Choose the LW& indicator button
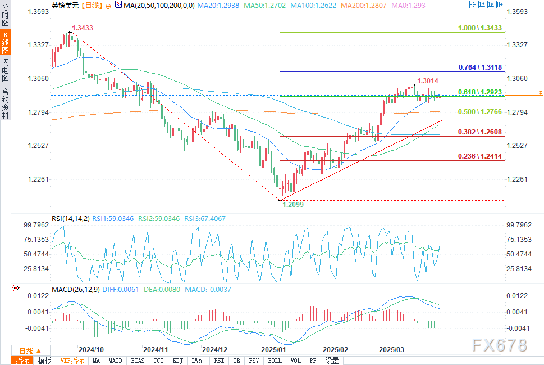 197,361
